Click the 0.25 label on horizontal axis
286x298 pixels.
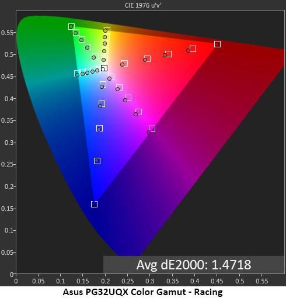pyautogui.click(x=128, y=281)
